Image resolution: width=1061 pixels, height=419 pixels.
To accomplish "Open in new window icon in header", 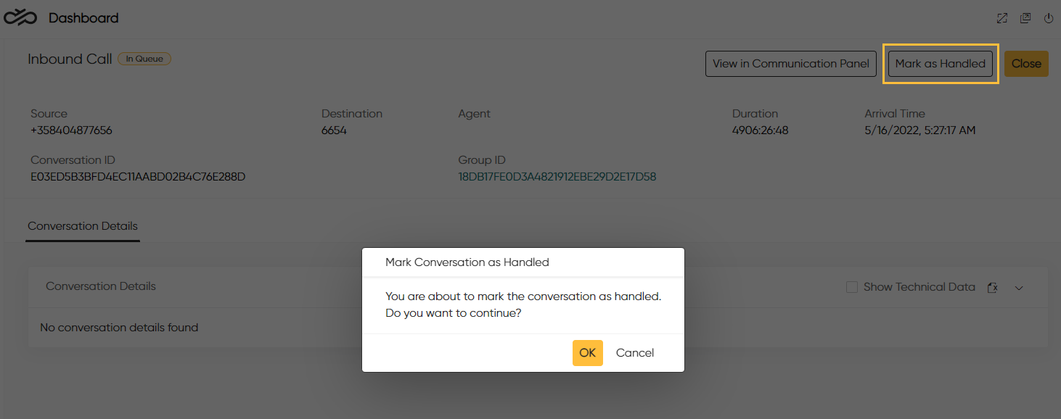I will pos(1025,18).
